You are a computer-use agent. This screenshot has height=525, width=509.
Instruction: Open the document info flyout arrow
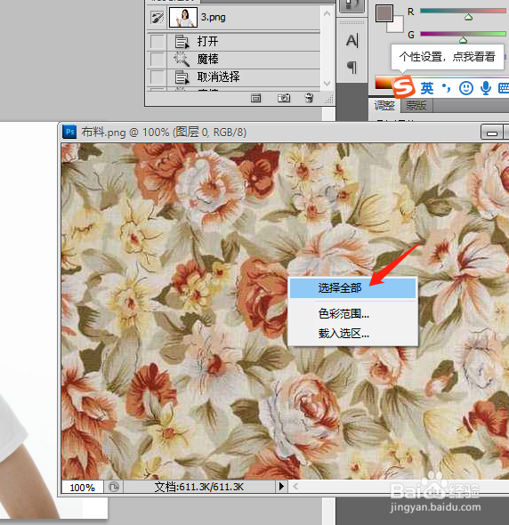coord(281,486)
